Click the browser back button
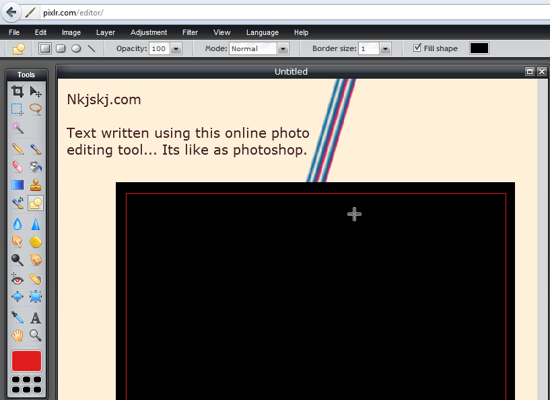This screenshot has width=550, height=400. [11, 12]
